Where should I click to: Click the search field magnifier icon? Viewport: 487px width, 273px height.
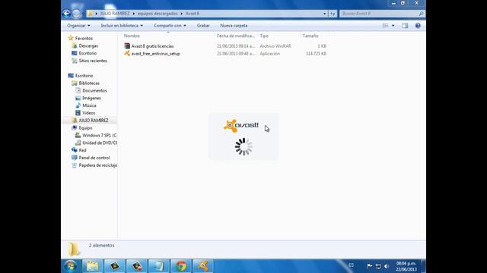[421, 14]
